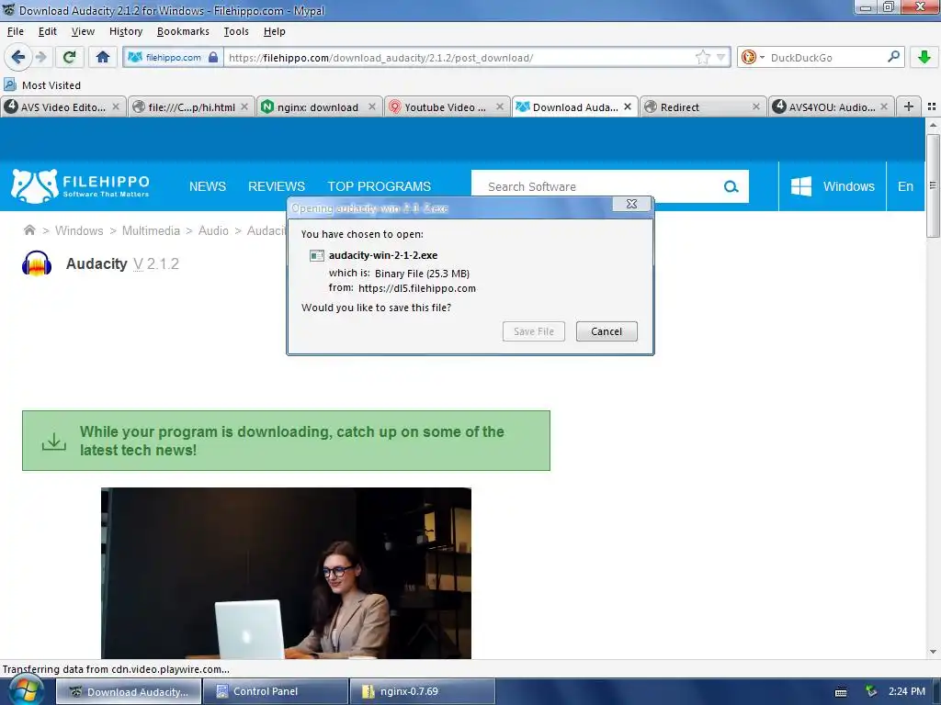Cancel the file download dialog
This screenshot has height=705, width=941.
(607, 331)
